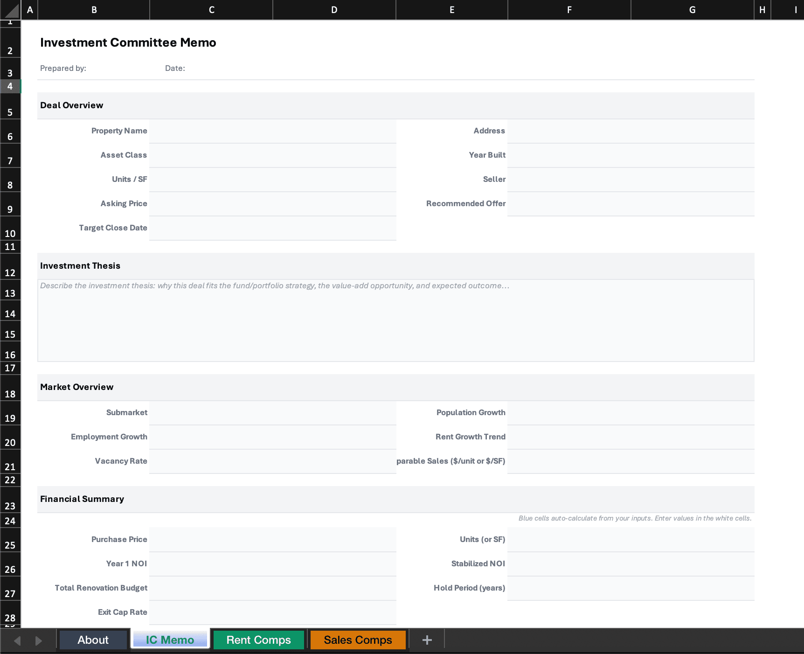Select the Sales Comps tab

(357, 640)
